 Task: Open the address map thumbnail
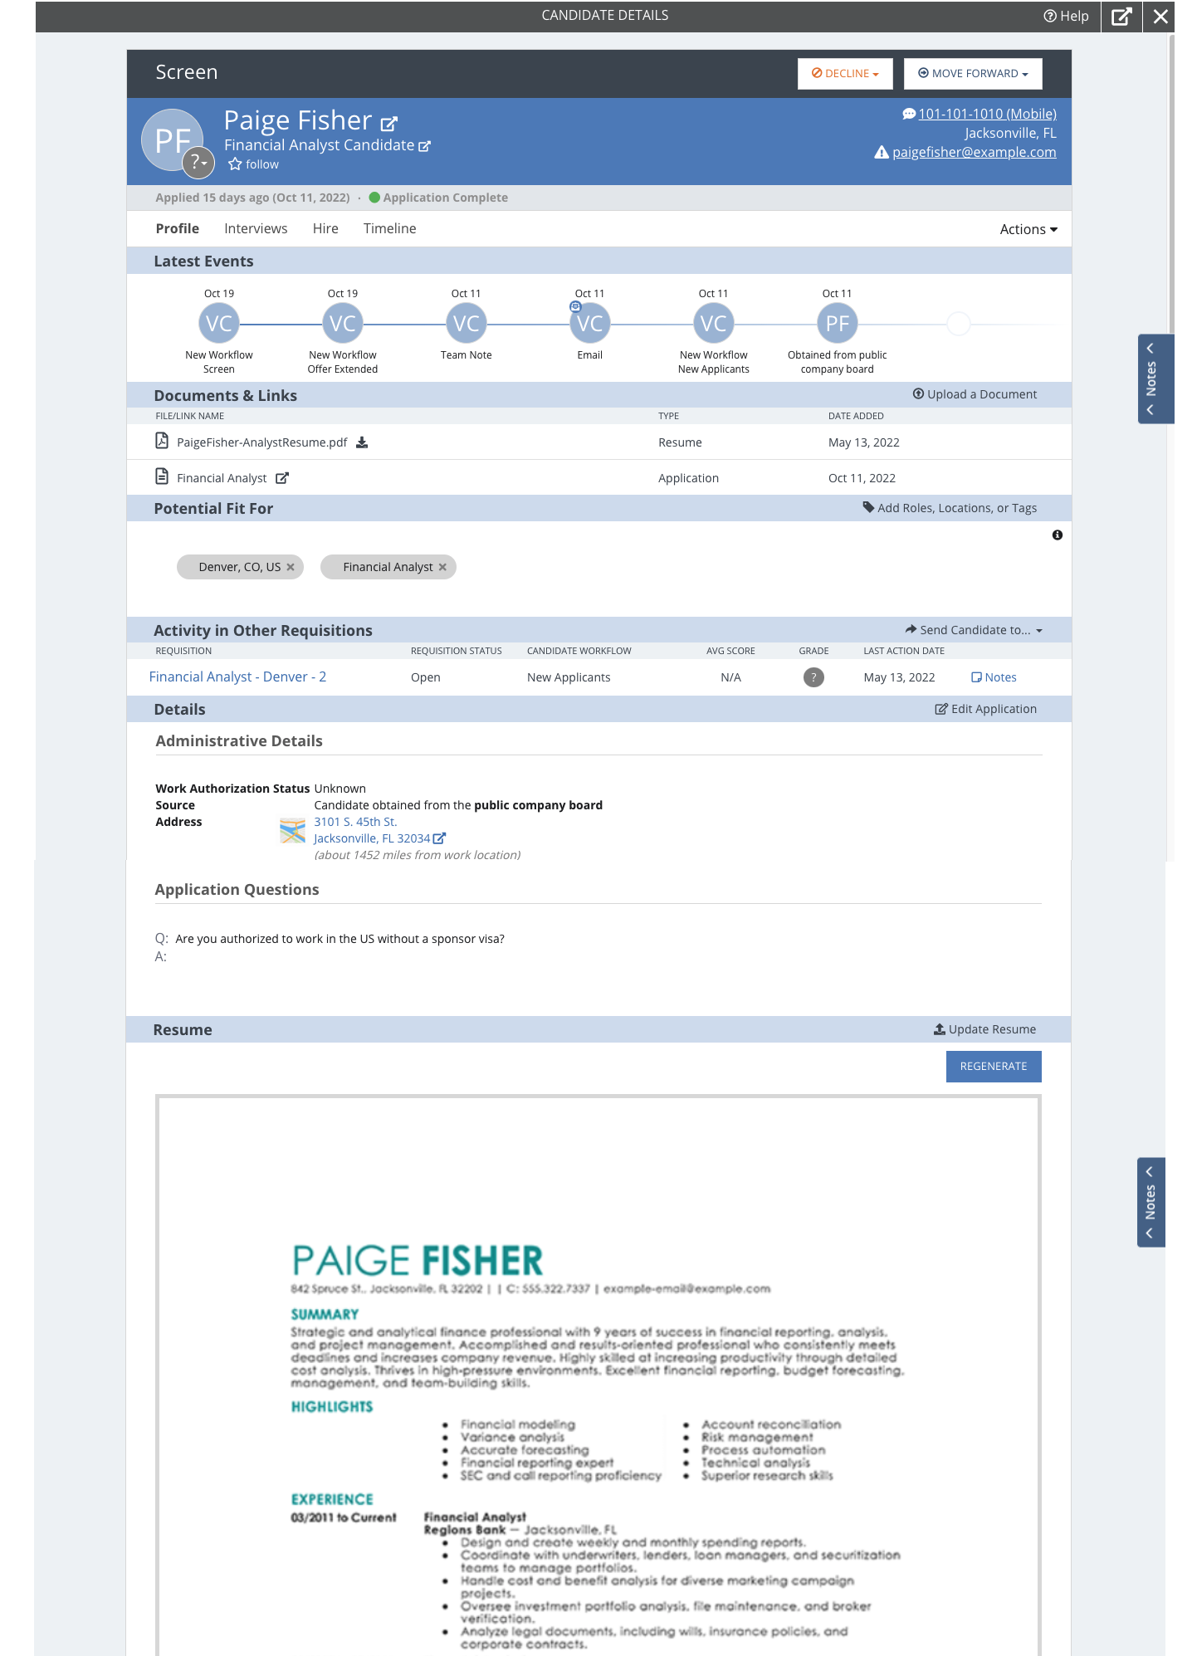(x=292, y=831)
